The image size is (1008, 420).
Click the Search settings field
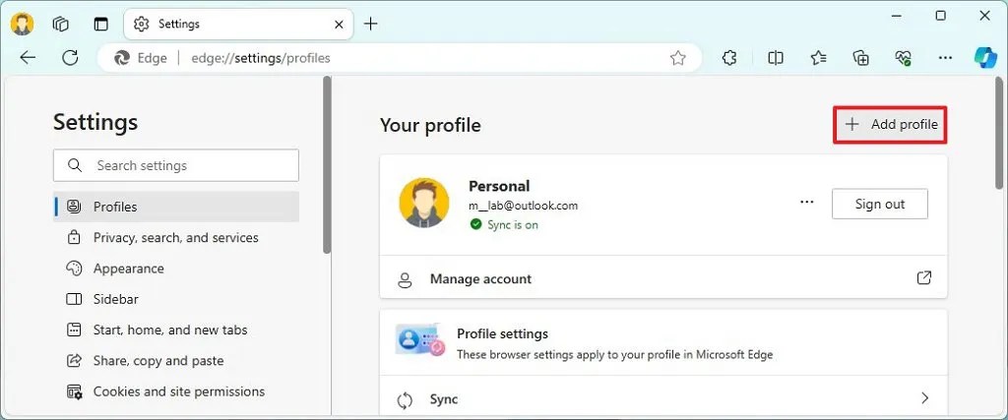(x=176, y=165)
